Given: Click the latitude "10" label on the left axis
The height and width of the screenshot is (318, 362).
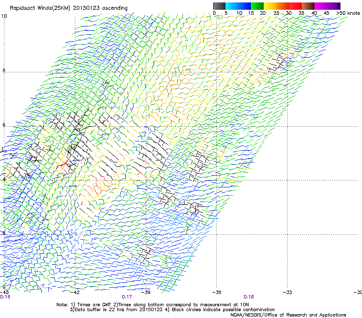Looking at the screenshot, I should tap(4, 16).
